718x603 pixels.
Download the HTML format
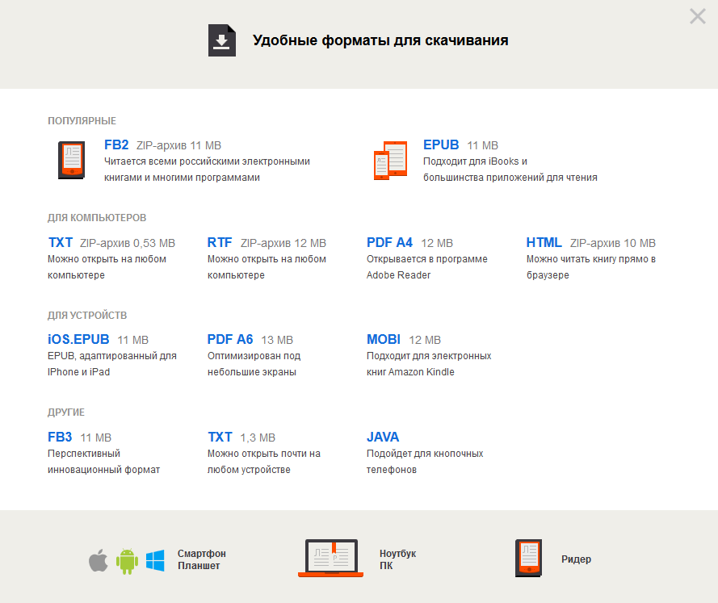544,242
